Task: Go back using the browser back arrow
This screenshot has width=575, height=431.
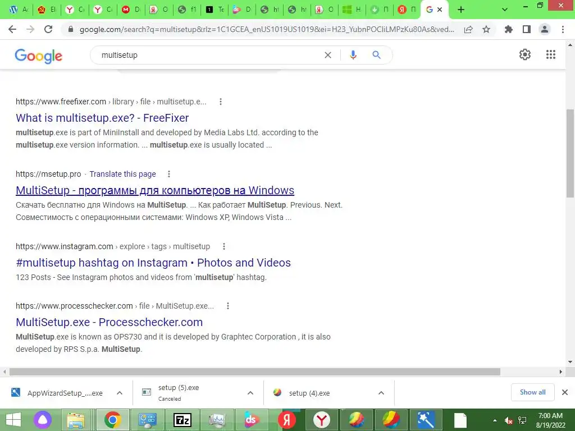Action: [12, 29]
